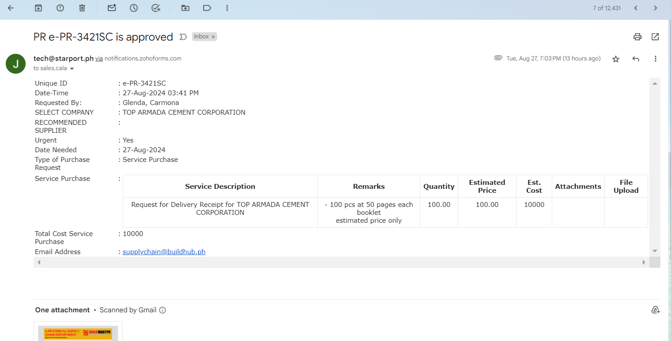The image size is (671, 341).
Task: Mark the email as unread
Action: (x=112, y=8)
